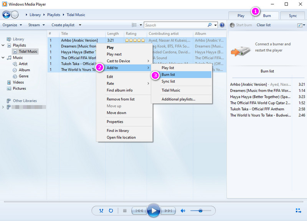Select Music in the navigation tree
The height and width of the screenshot is (221, 307).
(18, 58)
